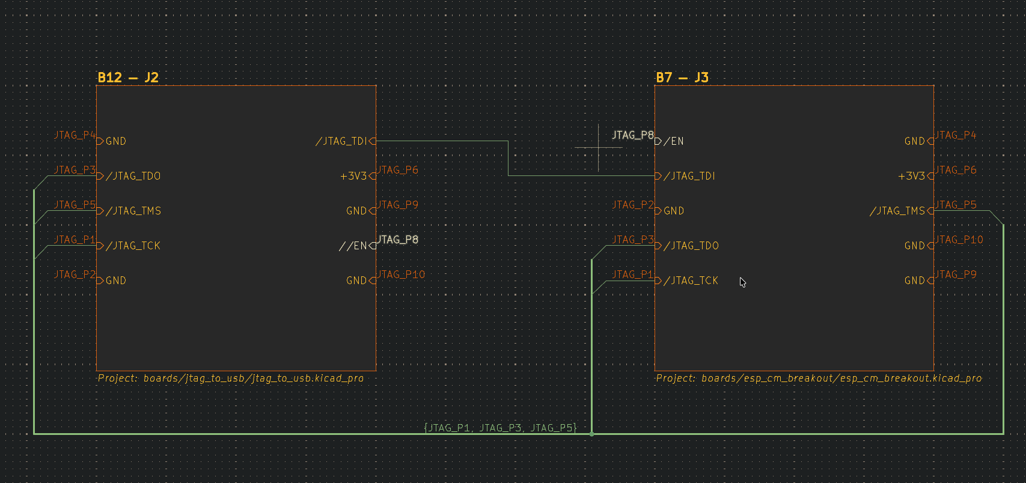
Task: Click label JTAG_P2 left of sheet B12
Action: coord(75,275)
